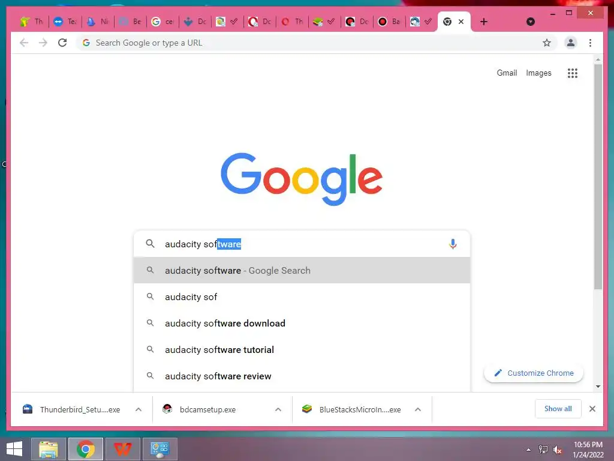
Task: Click the network tray icon
Action: click(x=543, y=450)
